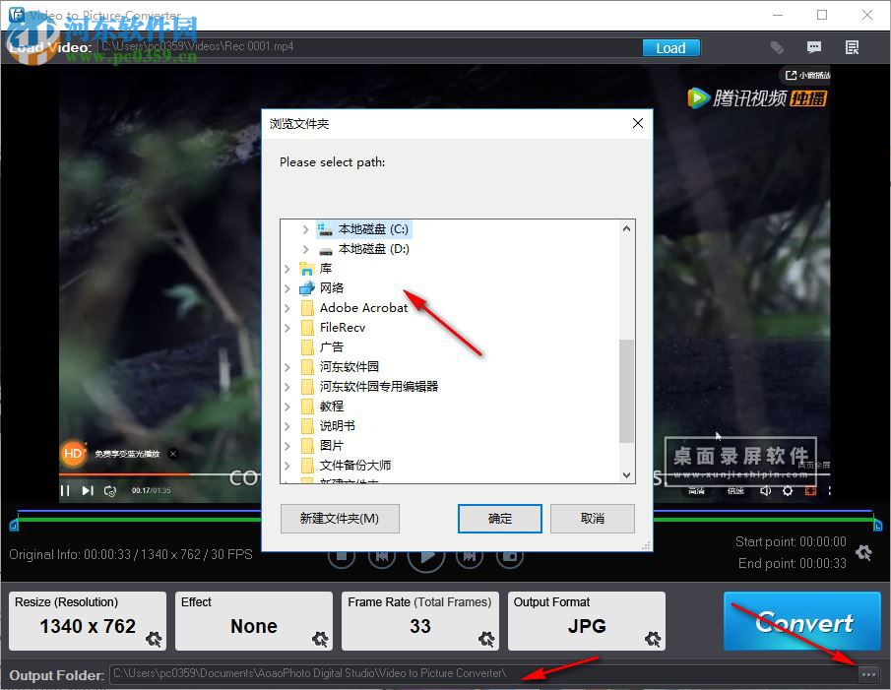Open the feedback comment bubble icon
This screenshot has height=690, width=891.
tap(814, 47)
